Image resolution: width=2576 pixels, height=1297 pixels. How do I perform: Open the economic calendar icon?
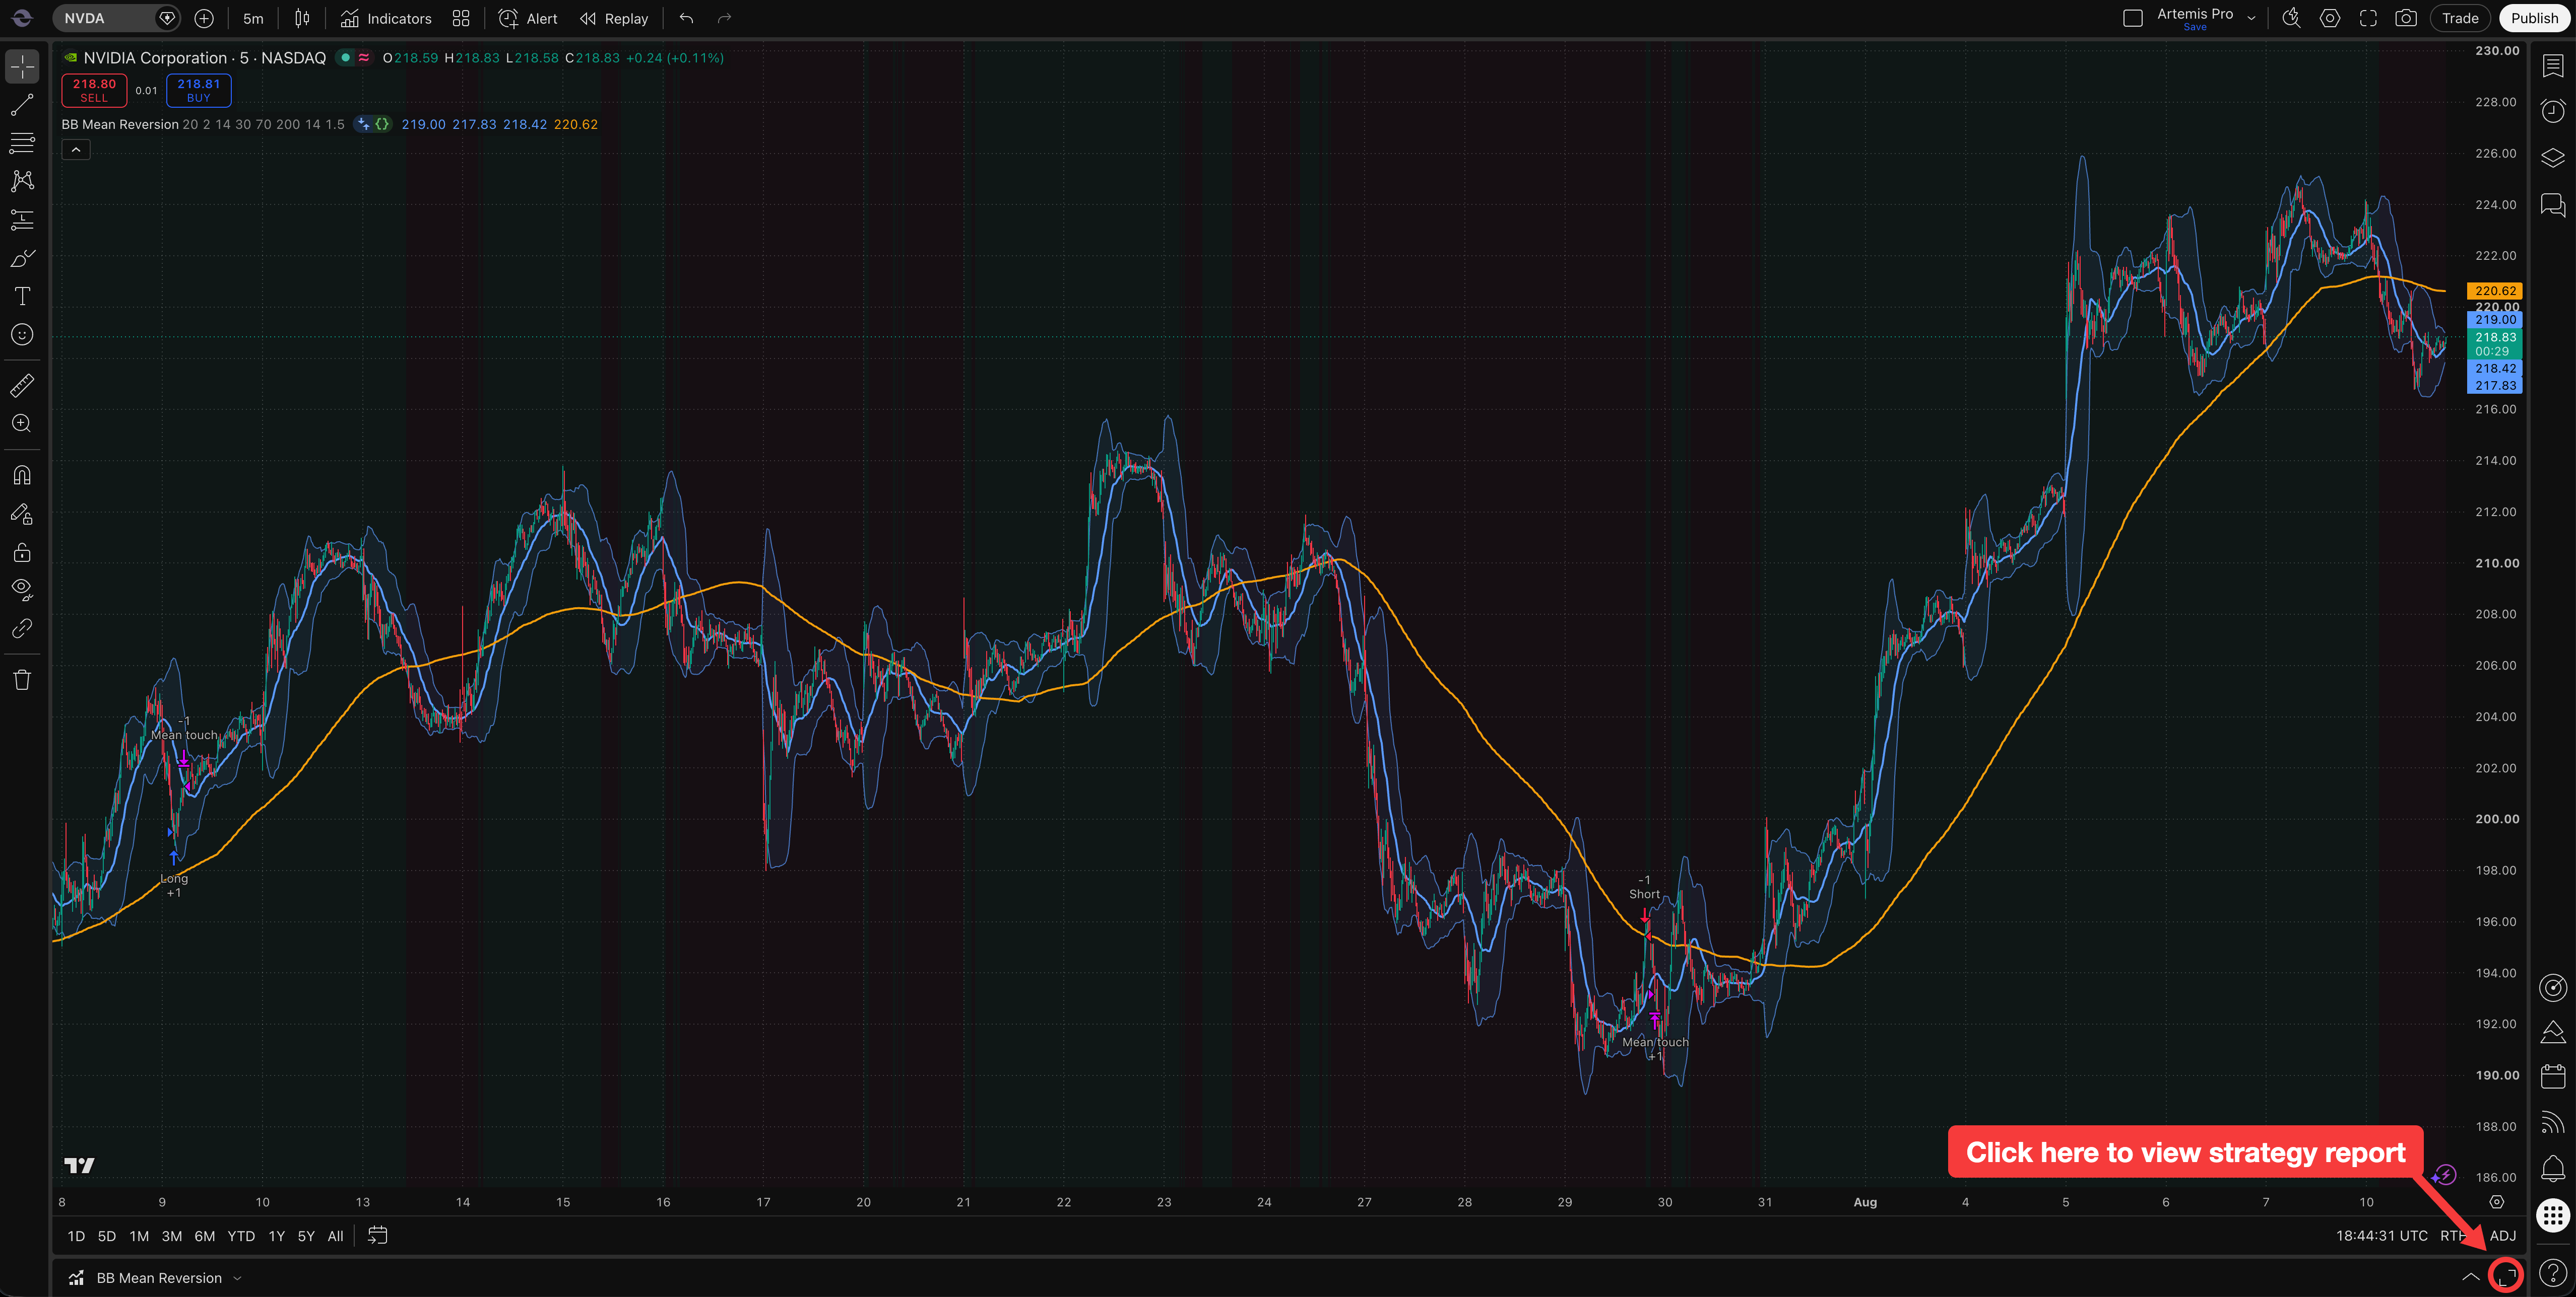click(2553, 1076)
